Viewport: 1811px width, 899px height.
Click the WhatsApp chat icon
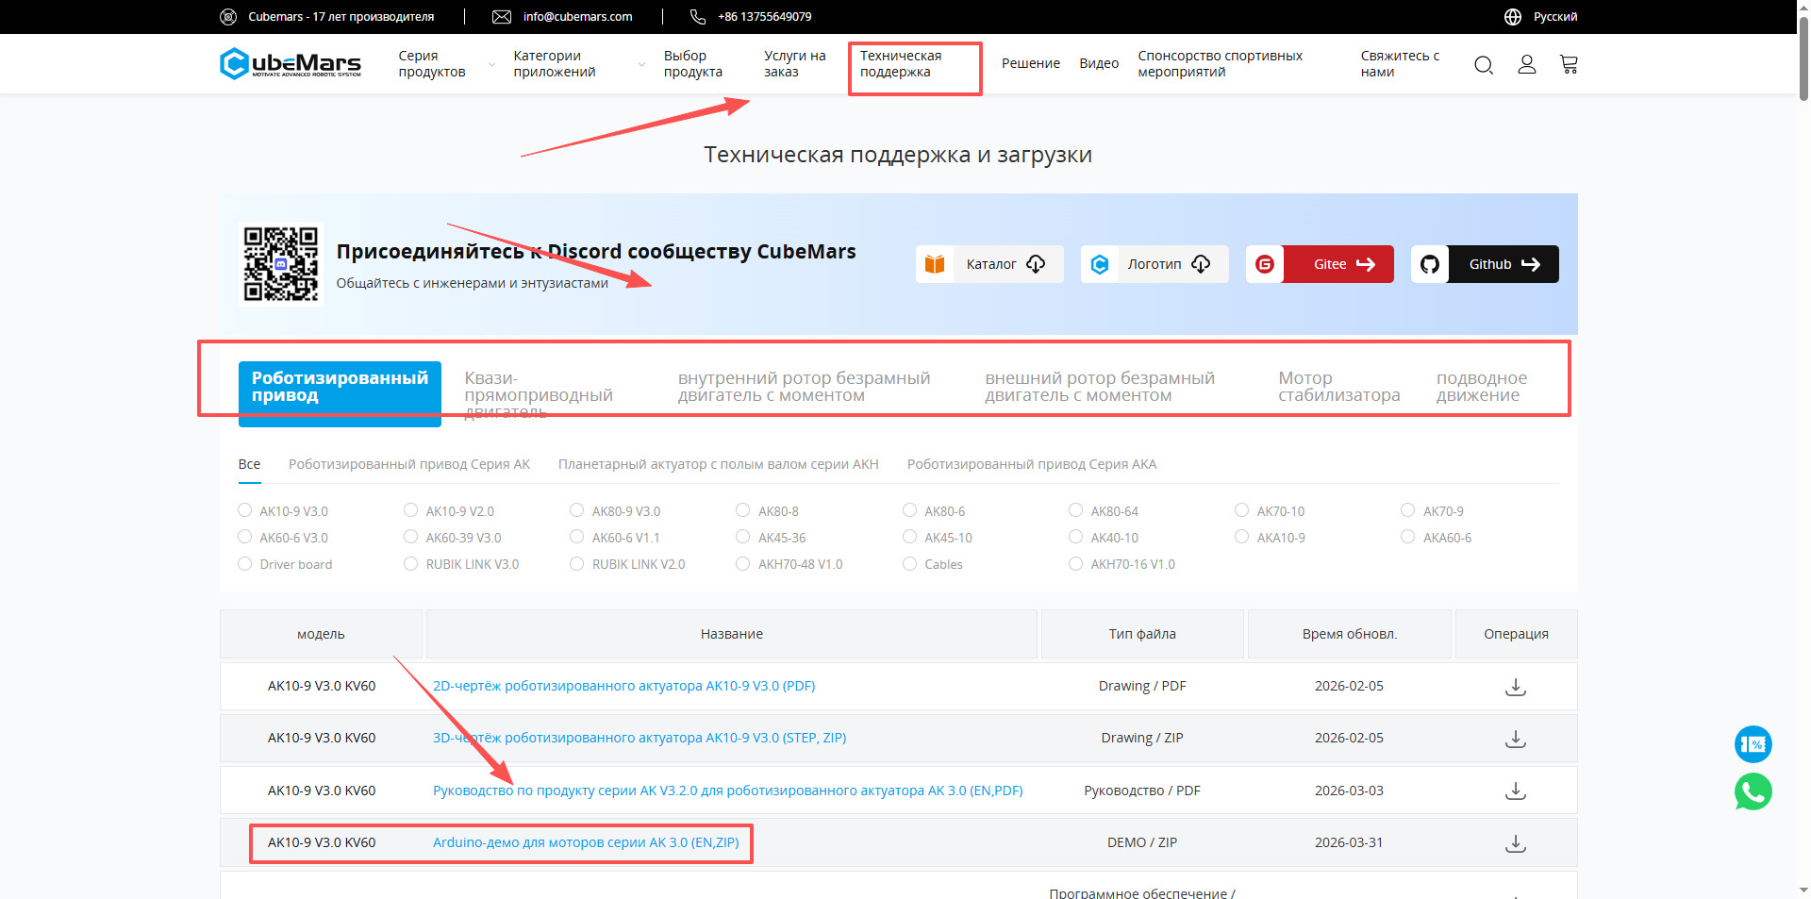[x=1753, y=791]
